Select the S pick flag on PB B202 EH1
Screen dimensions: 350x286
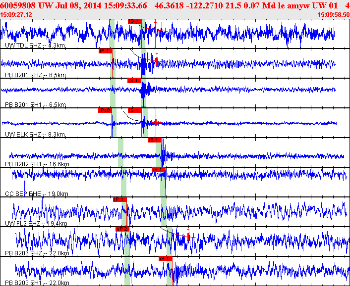pyautogui.click(x=155, y=140)
